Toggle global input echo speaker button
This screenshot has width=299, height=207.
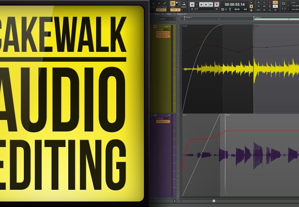click(x=275, y=3)
